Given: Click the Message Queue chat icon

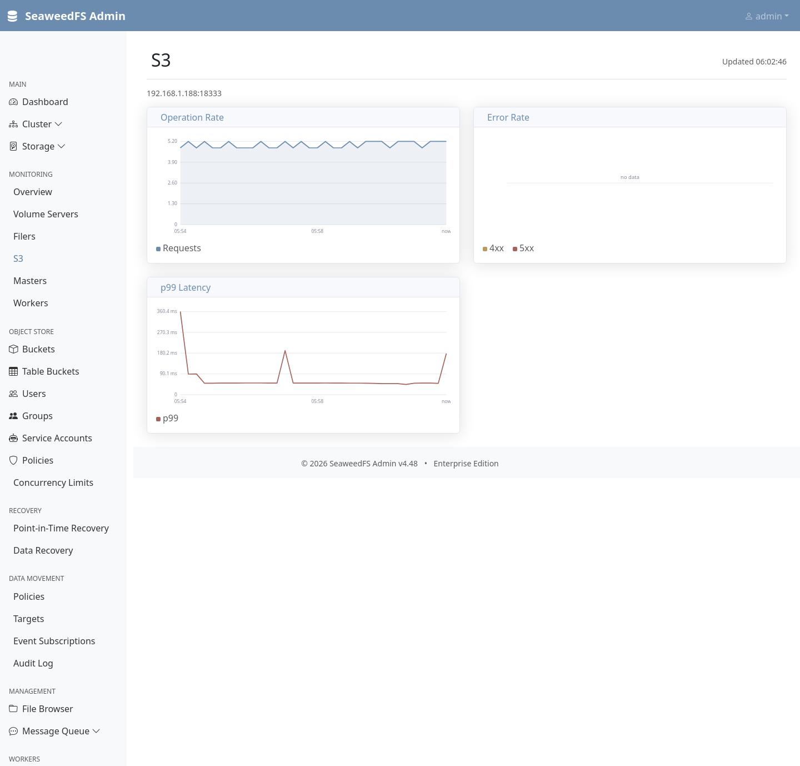Looking at the screenshot, I should coord(13,731).
